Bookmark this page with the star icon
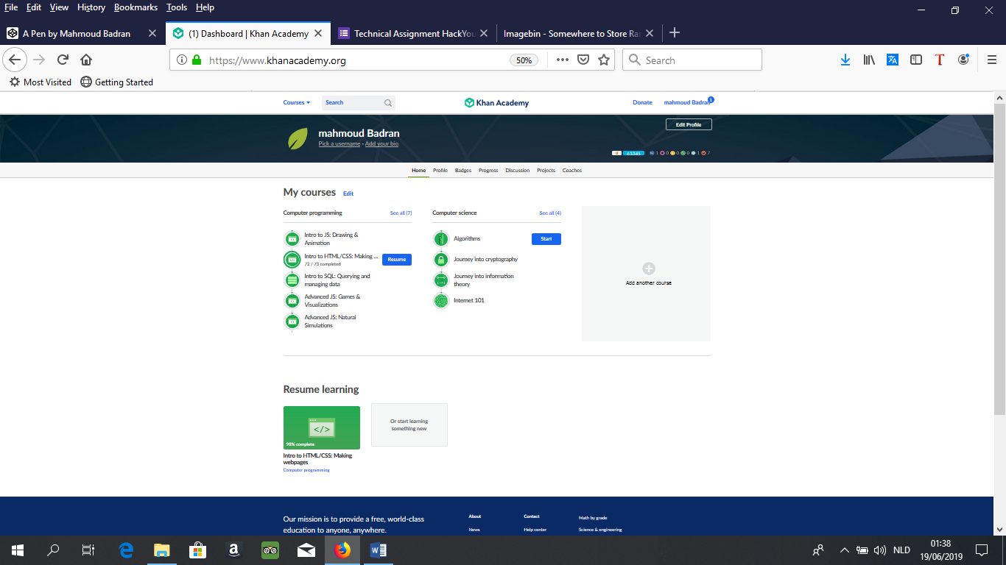 coord(604,60)
